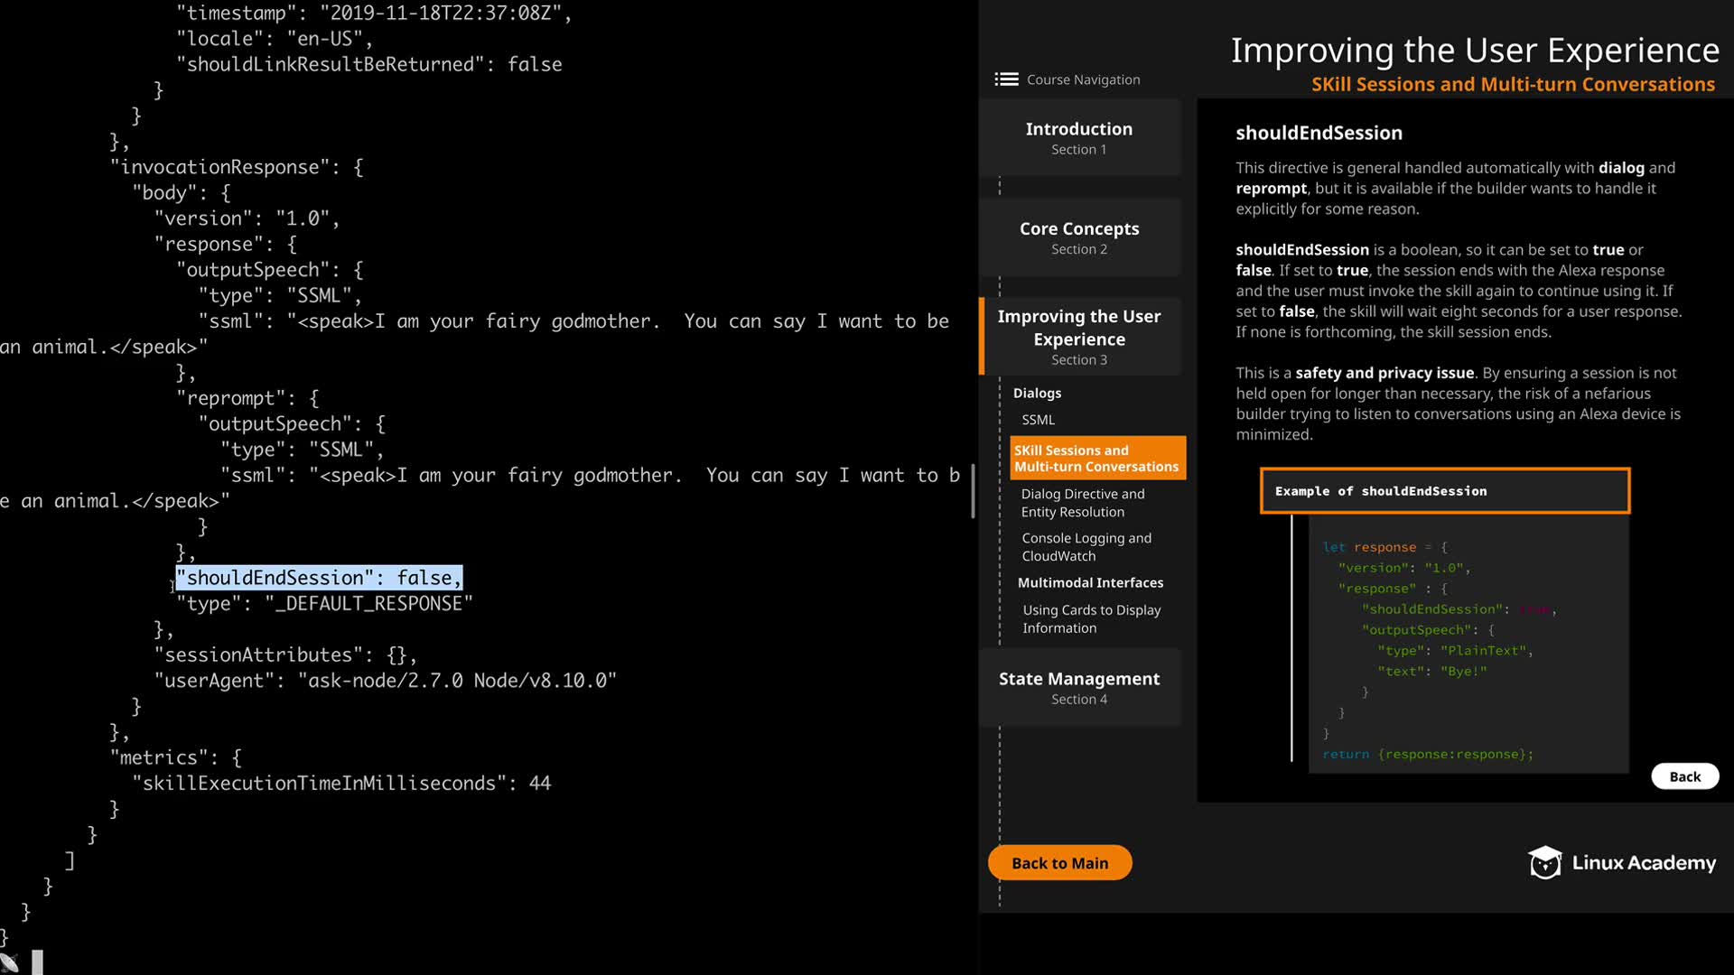Click the satellite icon at terminal bottom-left
This screenshot has width=1734, height=975.
[x=10, y=962]
